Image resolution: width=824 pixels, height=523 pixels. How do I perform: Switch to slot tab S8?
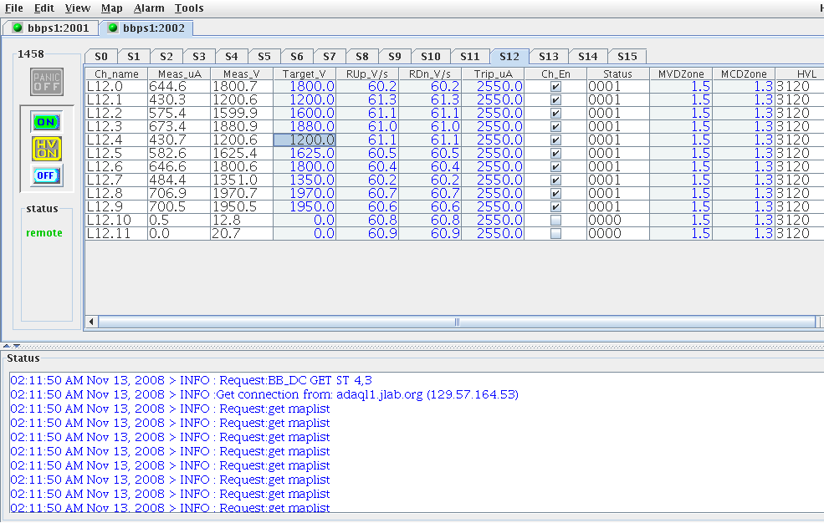(x=362, y=56)
